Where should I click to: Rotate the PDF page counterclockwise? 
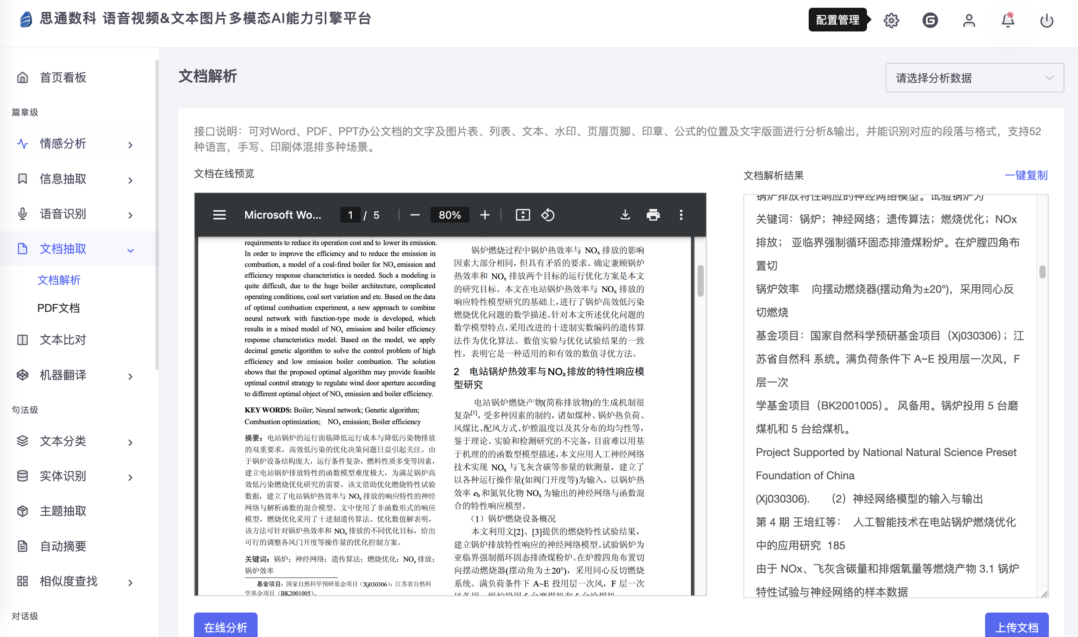click(548, 215)
